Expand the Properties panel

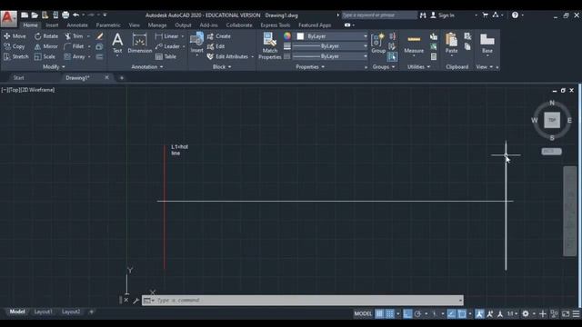[x=310, y=66]
